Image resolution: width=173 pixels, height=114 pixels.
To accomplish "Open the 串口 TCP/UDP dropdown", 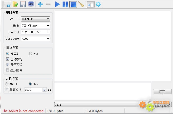I will 35,19.
